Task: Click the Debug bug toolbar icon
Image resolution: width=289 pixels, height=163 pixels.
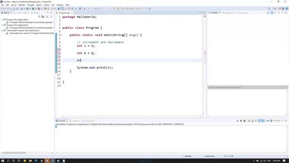Action: [x=22, y=9]
